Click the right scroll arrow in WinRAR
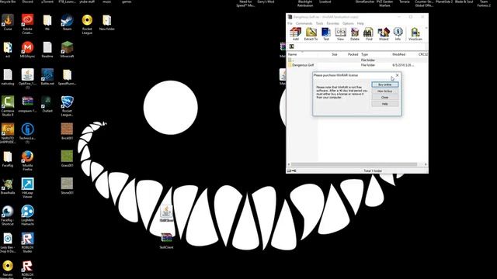497x279 pixels. 426,164
